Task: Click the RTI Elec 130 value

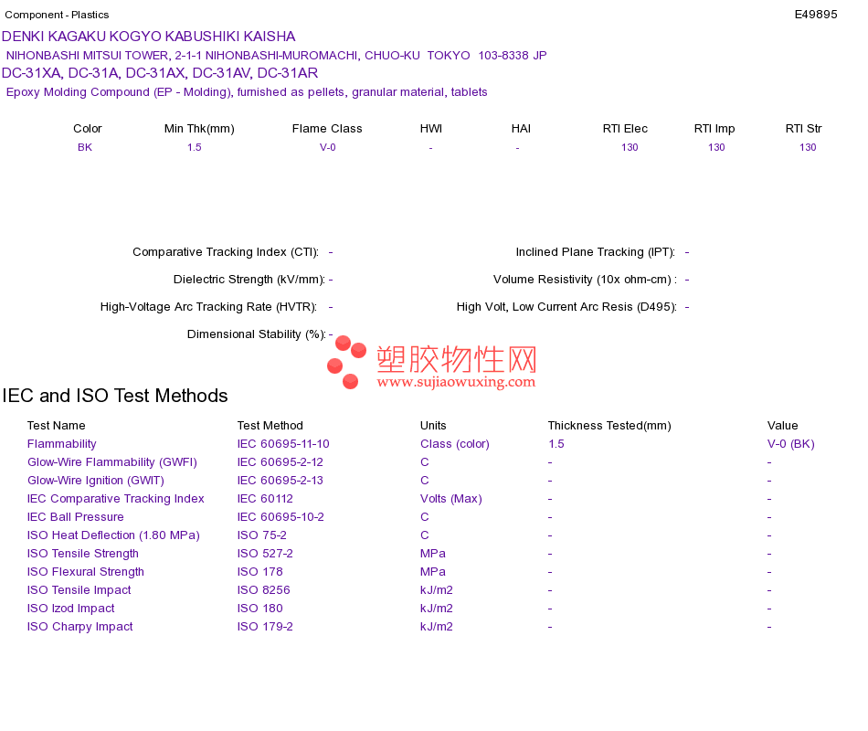Action: (x=630, y=147)
